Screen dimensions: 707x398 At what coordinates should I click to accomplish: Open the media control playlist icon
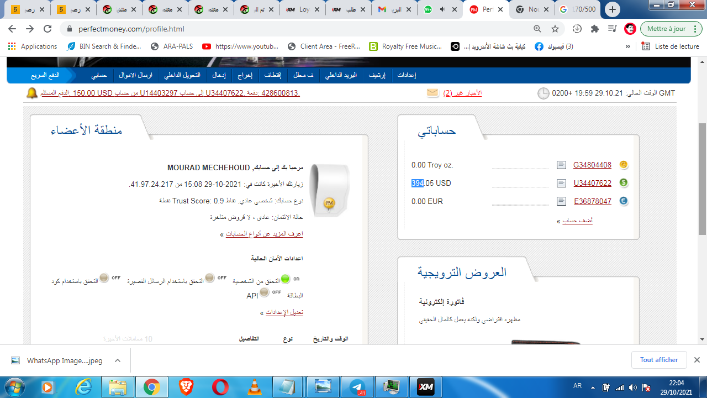[612, 29]
